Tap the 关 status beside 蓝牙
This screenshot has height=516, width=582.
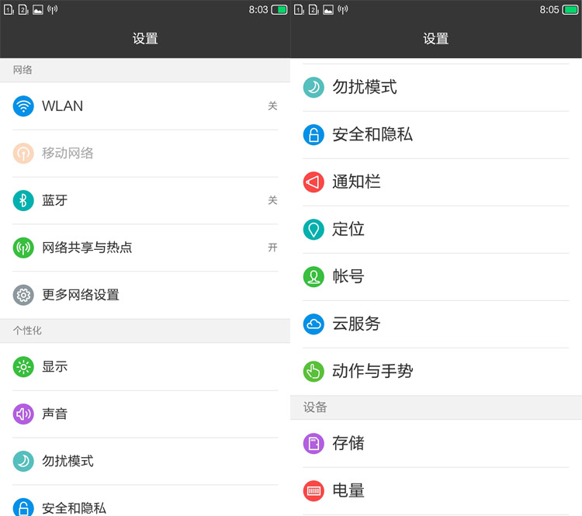pos(272,200)
